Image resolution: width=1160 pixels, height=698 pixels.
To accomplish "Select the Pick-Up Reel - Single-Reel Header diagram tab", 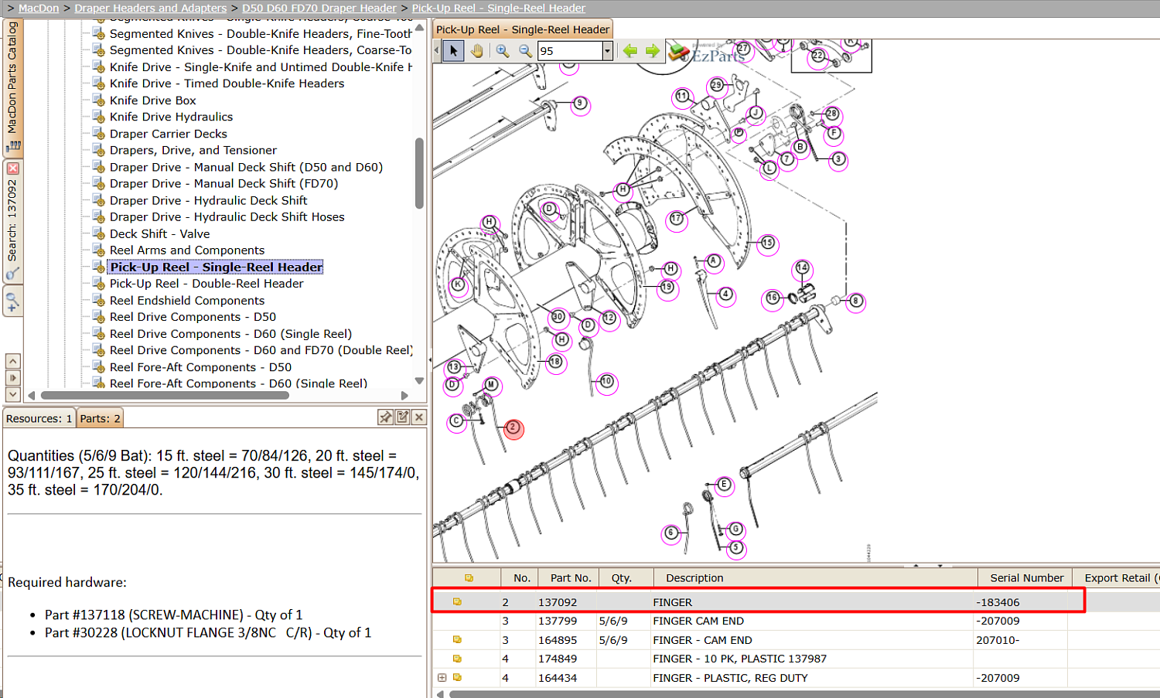I will (x=523, y=29).
